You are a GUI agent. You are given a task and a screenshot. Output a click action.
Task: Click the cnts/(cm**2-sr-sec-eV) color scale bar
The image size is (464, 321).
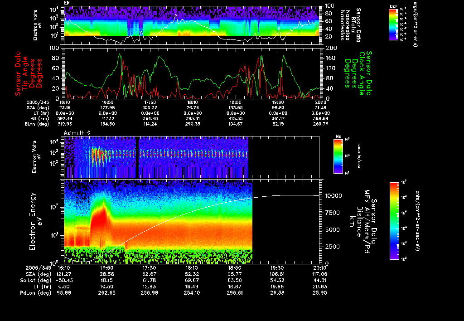pyautogui.click(x=394, y=221)
